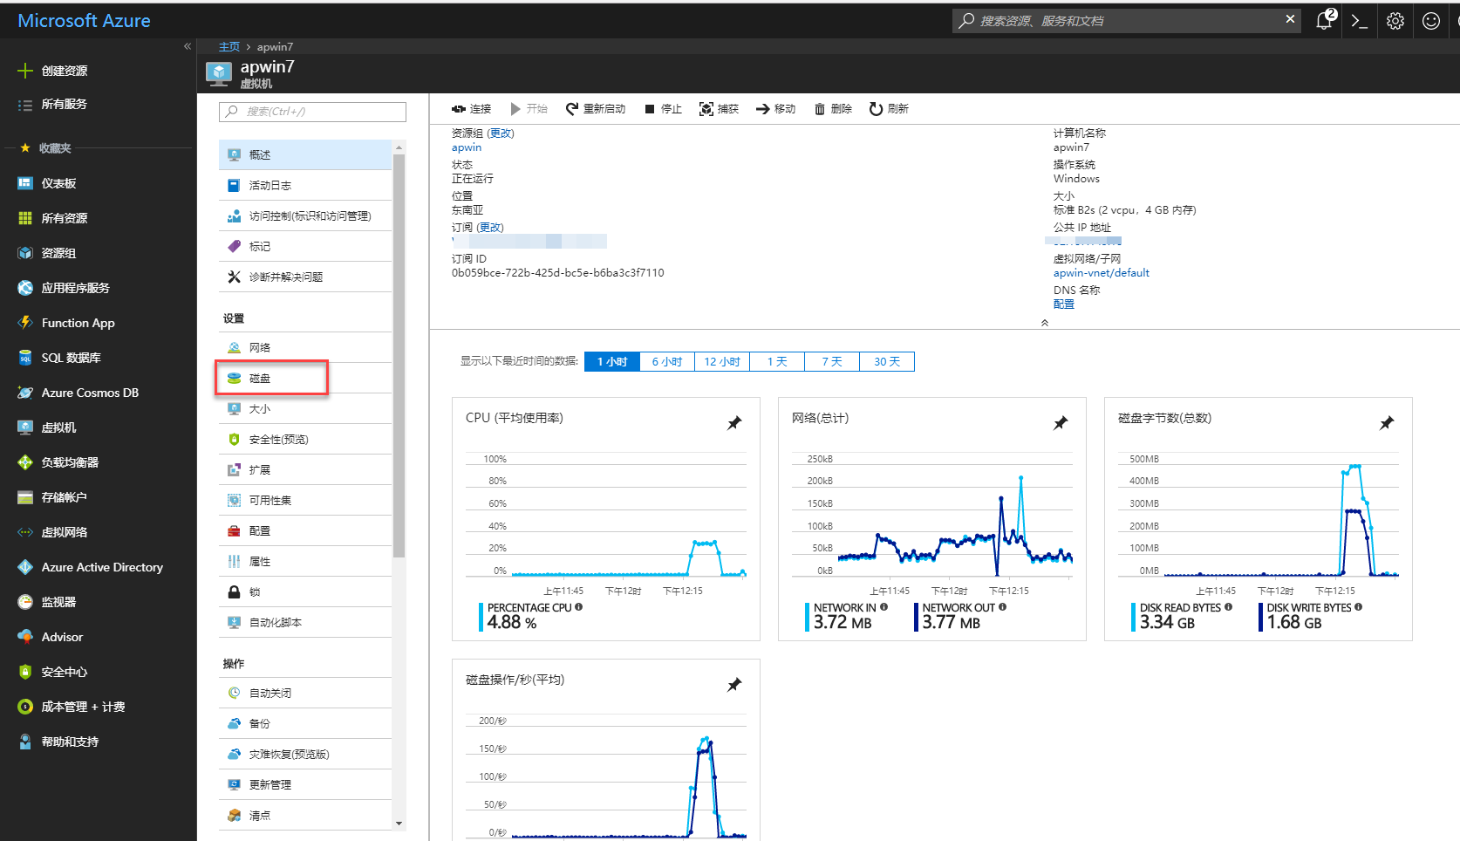
Task: Click apwin-vnet/default network link
Action: (1102, 273)
